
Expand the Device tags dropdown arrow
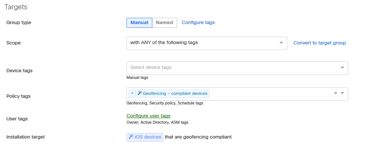pyautogui.click(x=342, y=68)
